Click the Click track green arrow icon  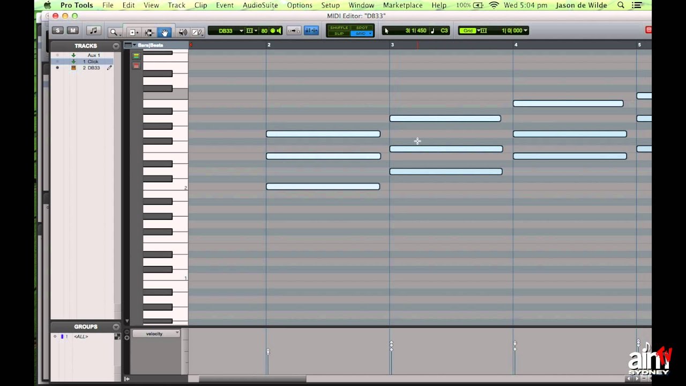tap(73, 62)
